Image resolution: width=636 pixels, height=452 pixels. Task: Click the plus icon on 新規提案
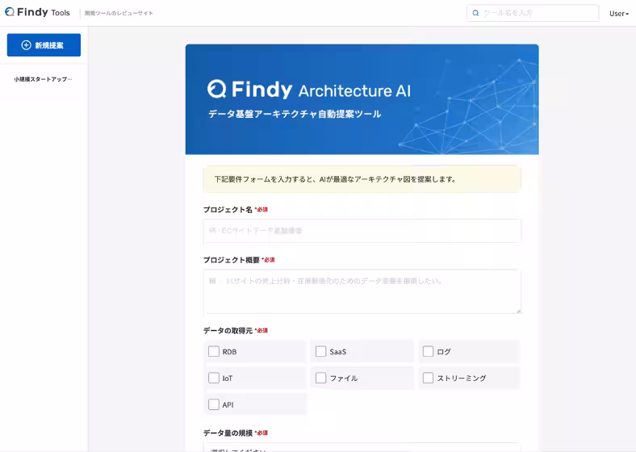[26, 45]
